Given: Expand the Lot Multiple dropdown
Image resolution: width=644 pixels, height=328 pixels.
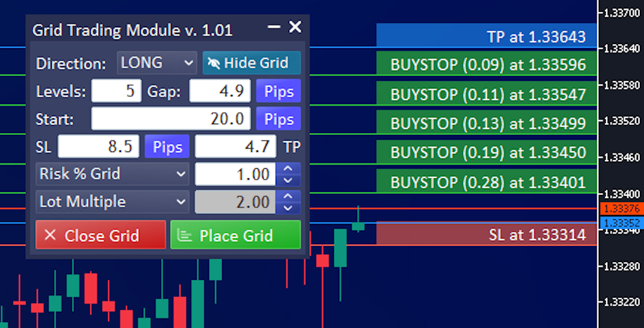Looking at the screenshot, I should coord(112,202).
